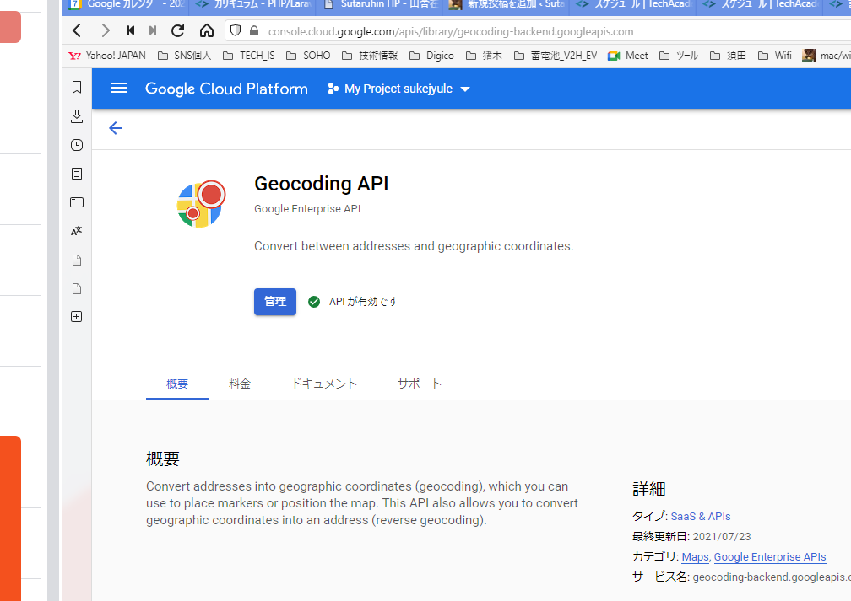Open the Maps category link

[x=696, y=557]
